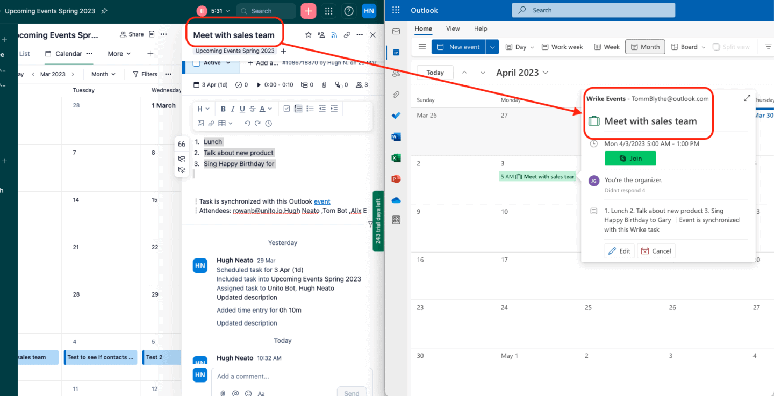The image size is (774, 396).
Task: Switch Outlook calendar to Week view
Action: [606, 47]
